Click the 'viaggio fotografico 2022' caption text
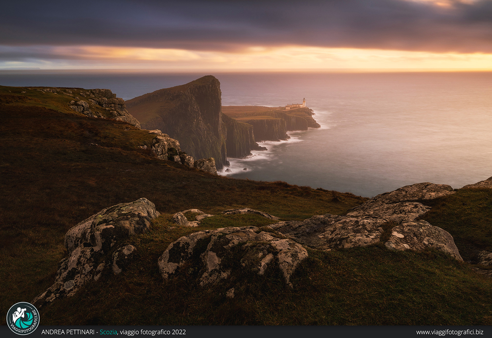 pos(153,332)
